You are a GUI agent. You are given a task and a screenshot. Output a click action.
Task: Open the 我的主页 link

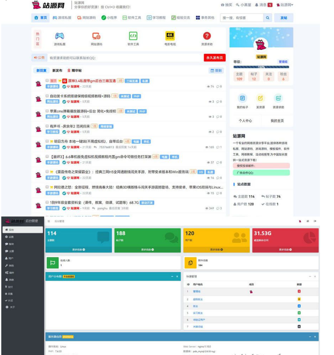(x=277, y=121)
